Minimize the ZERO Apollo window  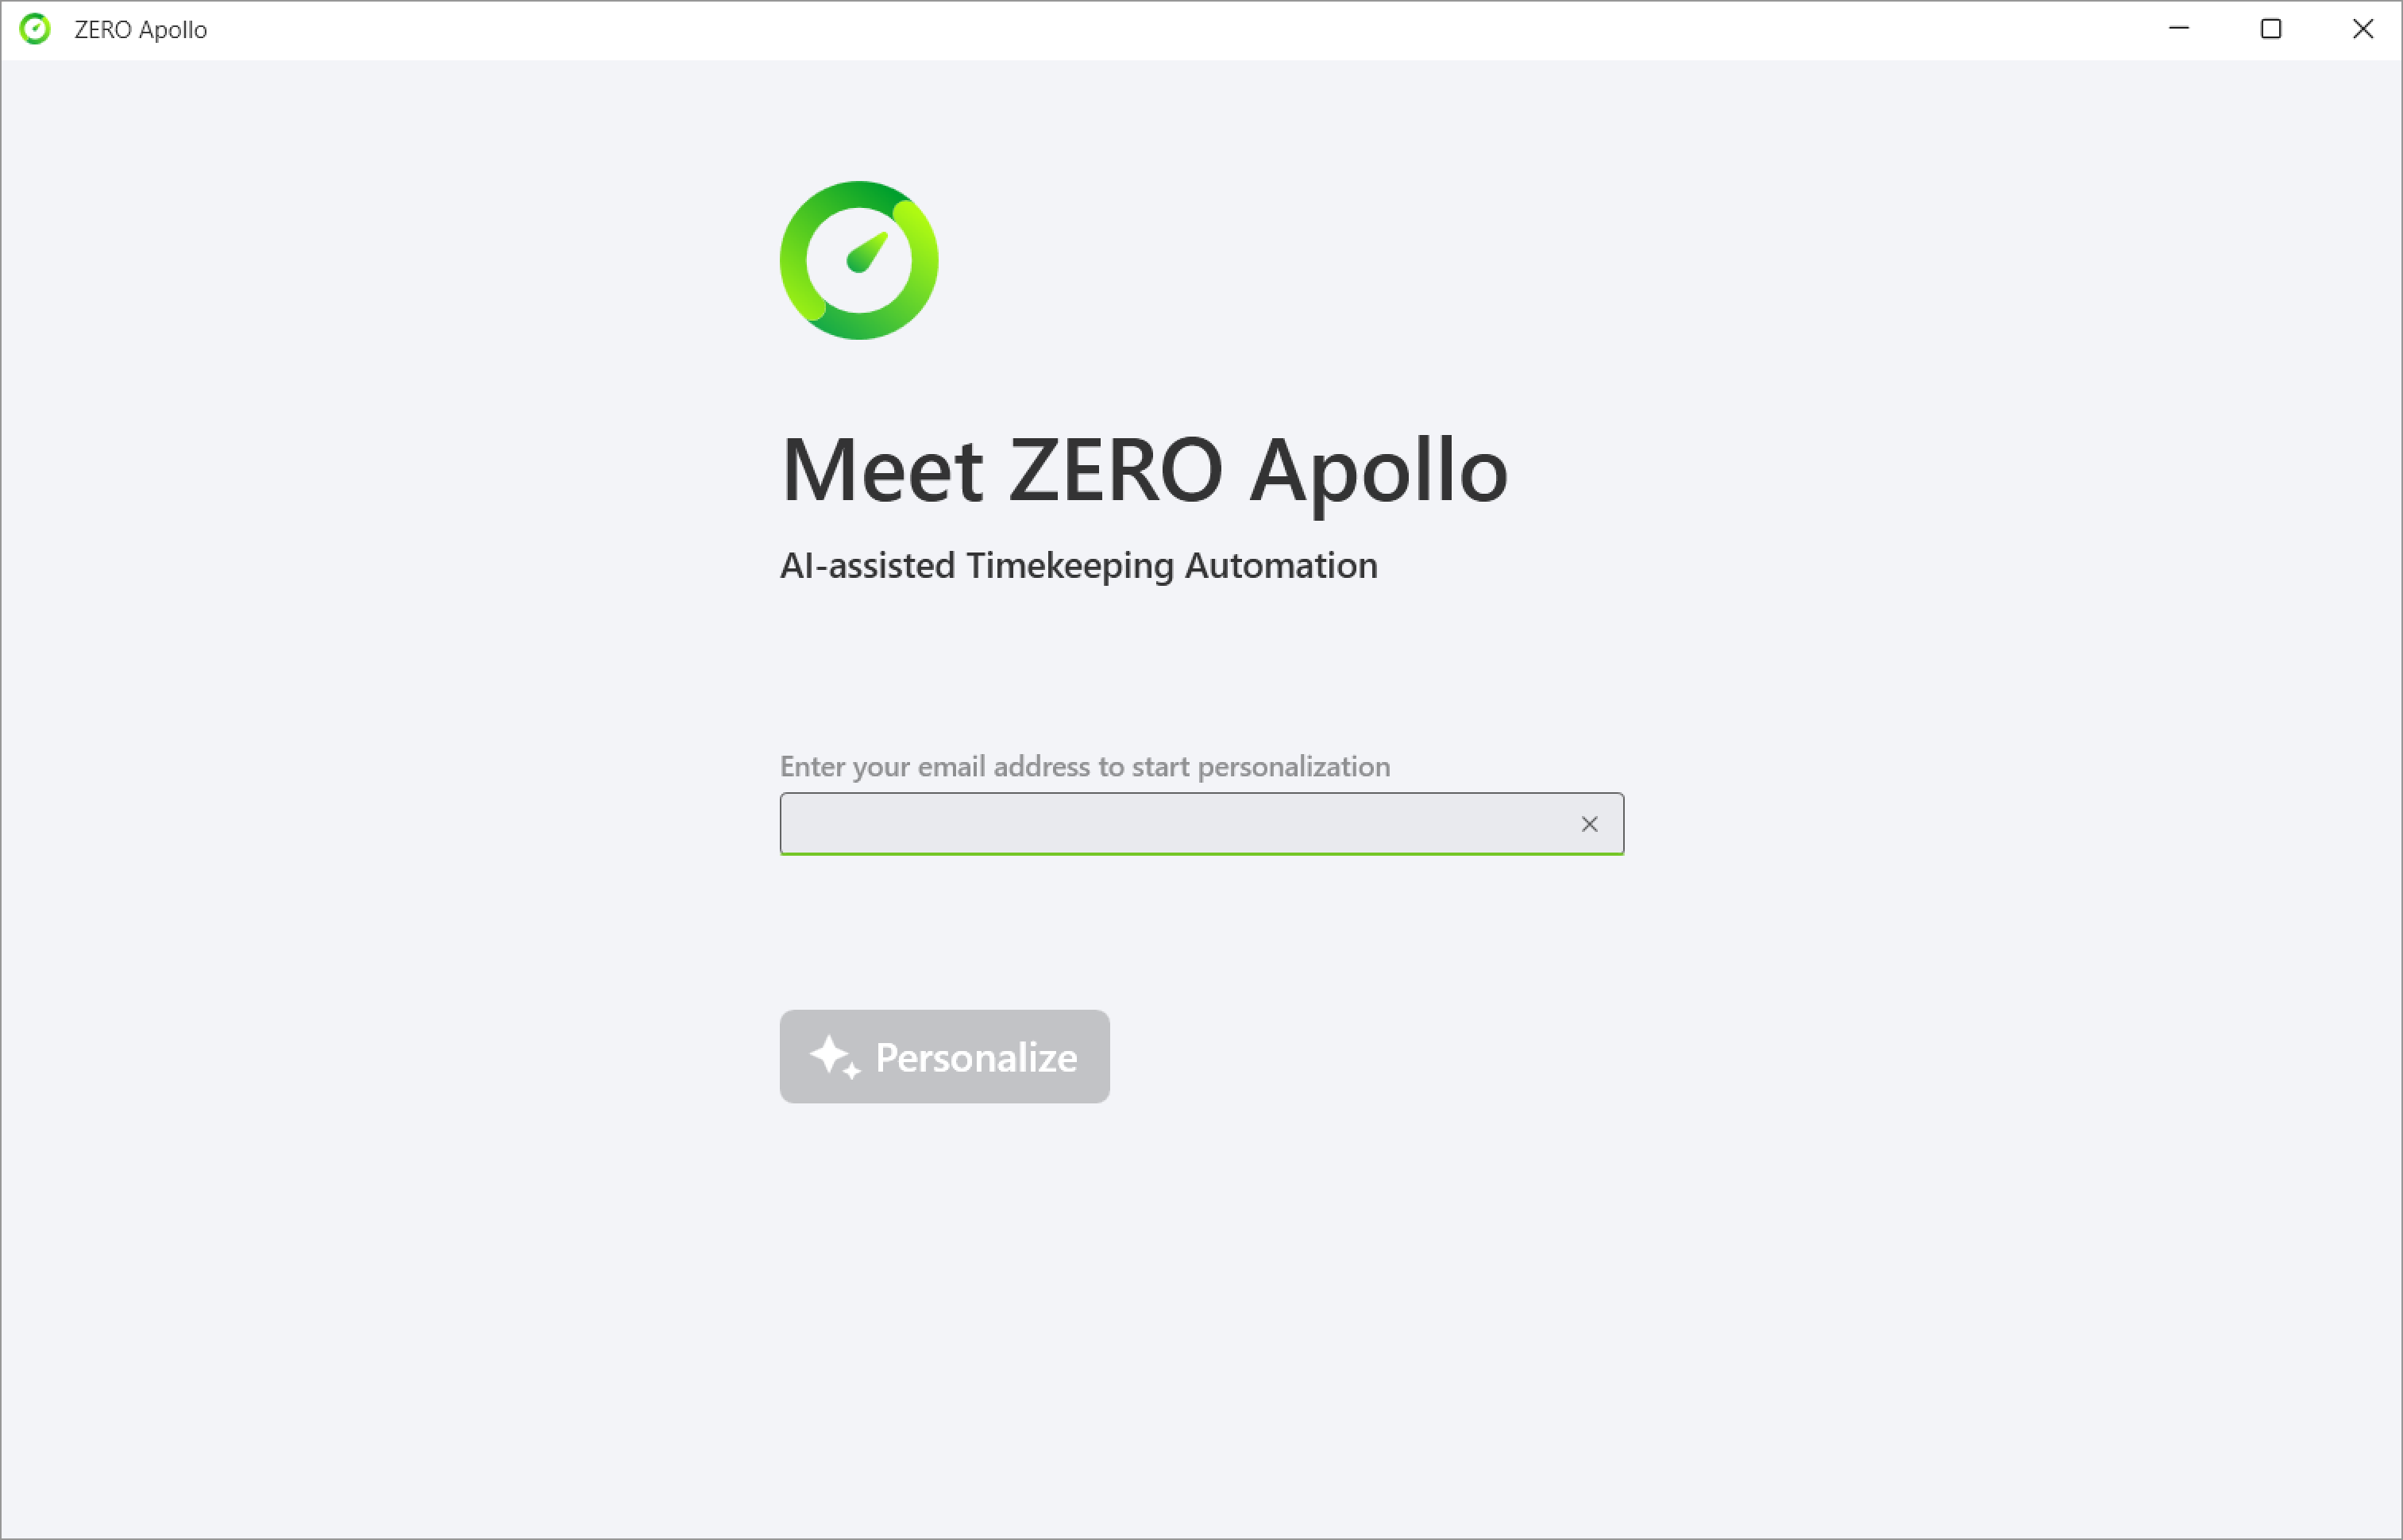pyautogui.click(x=2178, y=29)
